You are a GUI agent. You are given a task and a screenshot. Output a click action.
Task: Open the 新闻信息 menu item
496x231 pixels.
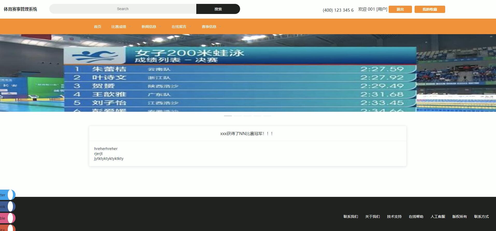coord(149,27)
